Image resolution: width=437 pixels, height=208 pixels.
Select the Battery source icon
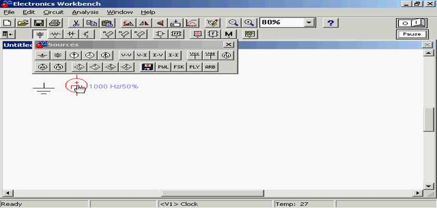click(x=58, y=55)
